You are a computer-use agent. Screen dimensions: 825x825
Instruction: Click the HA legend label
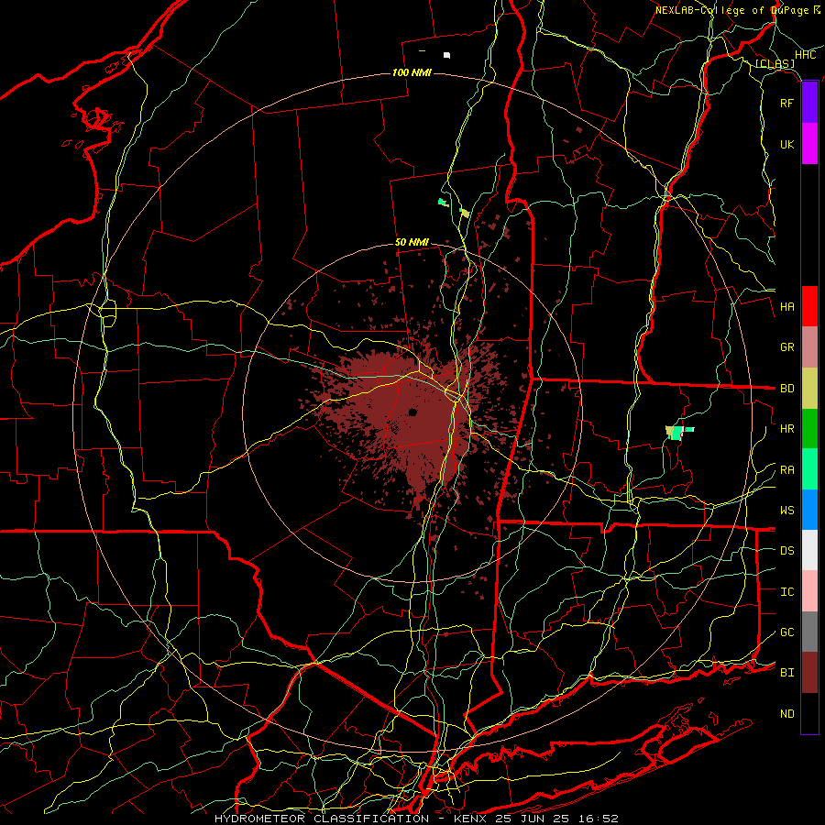[786, 307]
